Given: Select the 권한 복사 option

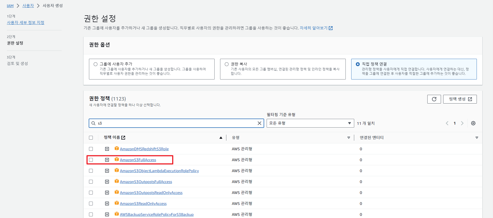Looking at the screenshot, I should click(227, 64).
